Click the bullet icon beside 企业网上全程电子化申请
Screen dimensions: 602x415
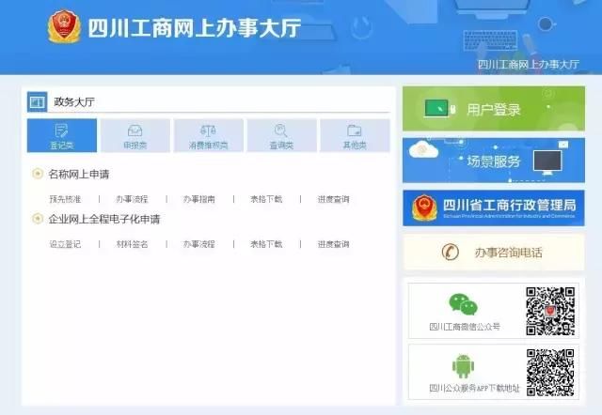[x=38, y=219]
